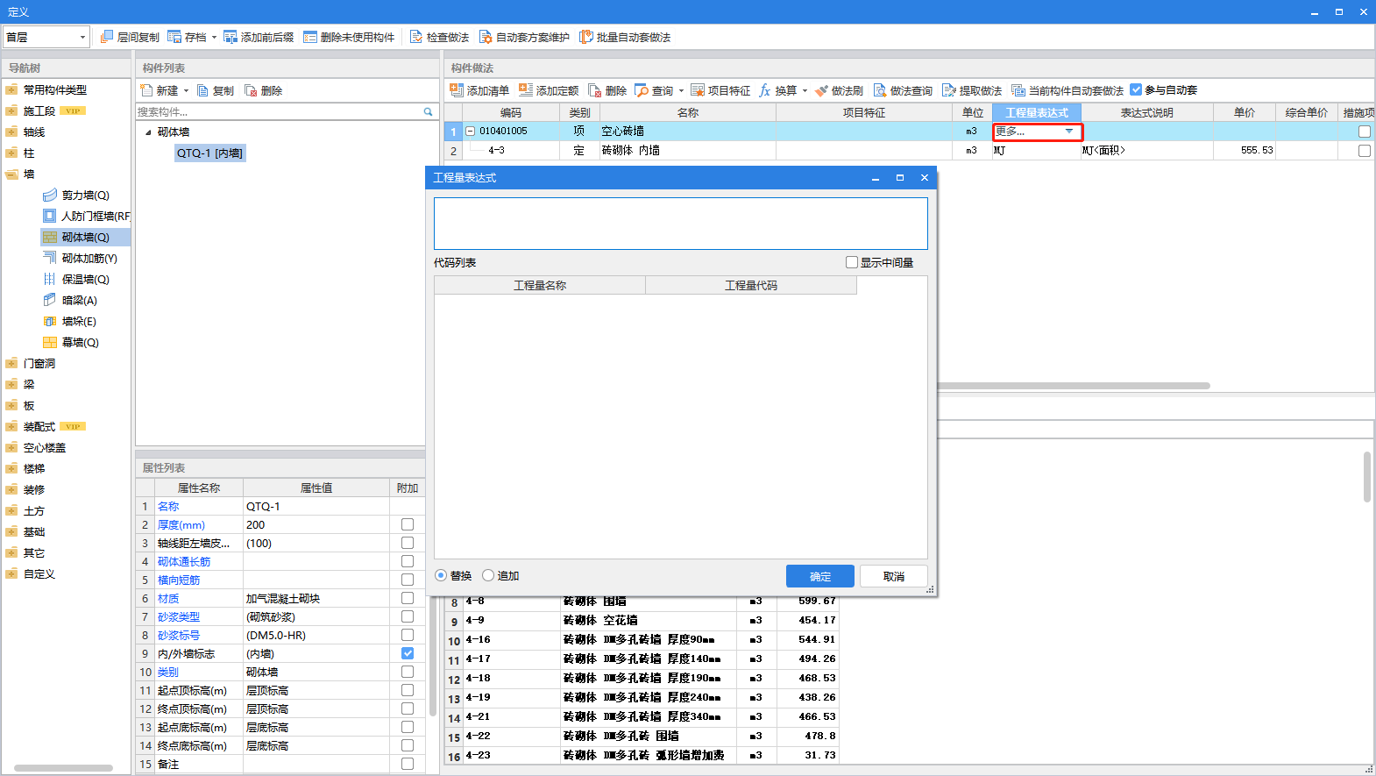Expand 常用构件类型 in navigation tree
Image resolution: width=1376 pixels, height=776 pixels.
pyautogui.click(x=11, y=89)
